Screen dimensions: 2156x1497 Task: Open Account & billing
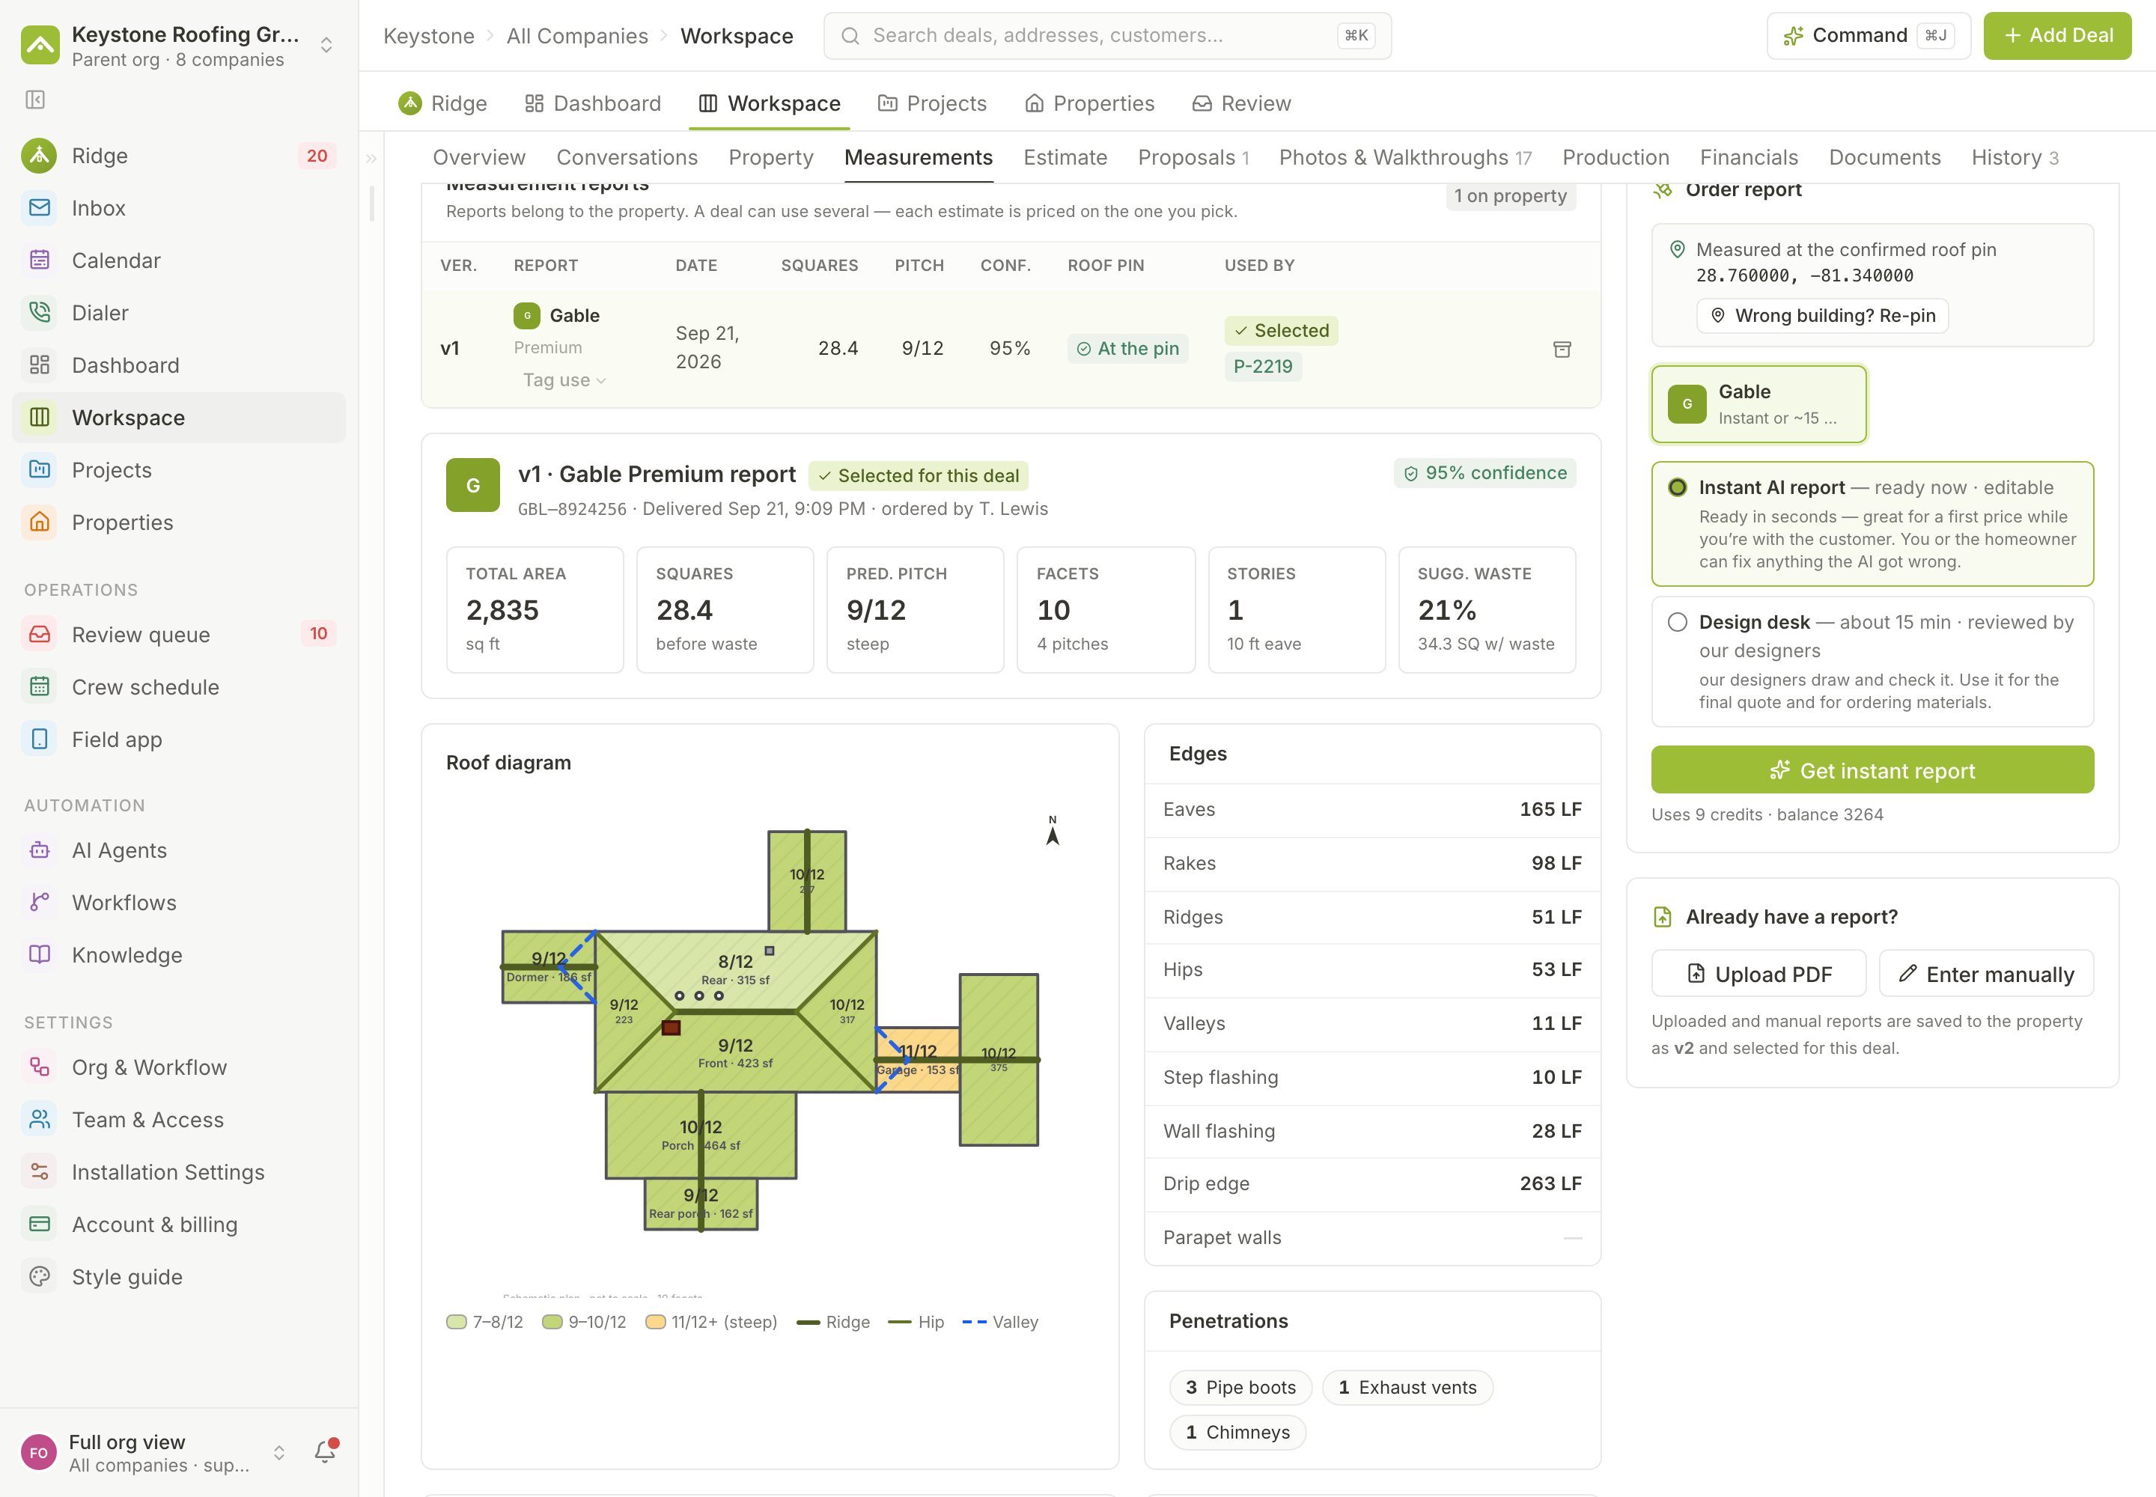tap(178, 1225)
